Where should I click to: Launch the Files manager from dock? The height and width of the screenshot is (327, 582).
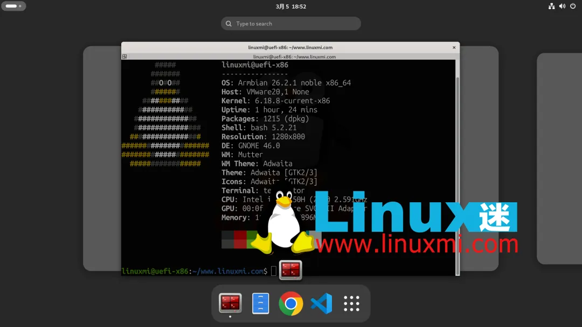point(261,303)
